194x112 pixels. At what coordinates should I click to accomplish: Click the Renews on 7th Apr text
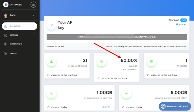(x=56, y=46)
